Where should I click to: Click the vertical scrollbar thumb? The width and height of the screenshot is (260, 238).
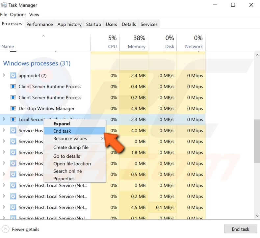pos(257,141)
